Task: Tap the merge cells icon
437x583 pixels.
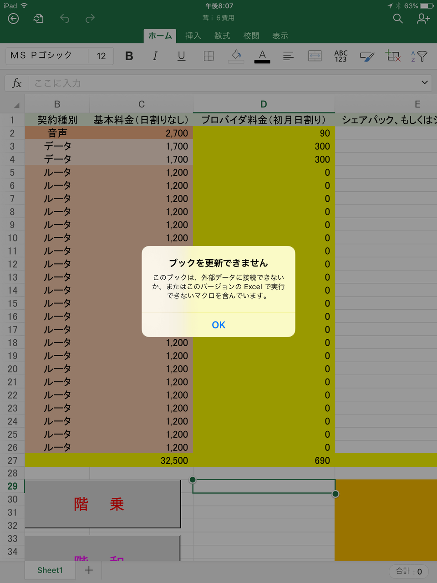Action: tap(315, 56)
